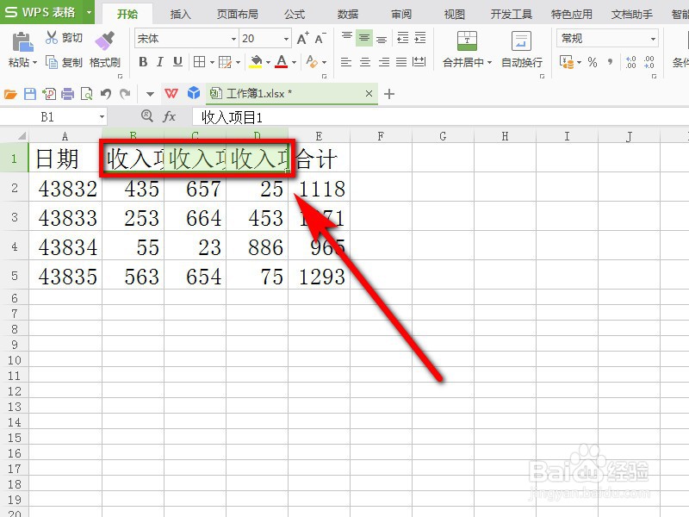Apply cell borders icon

point(199,62)
